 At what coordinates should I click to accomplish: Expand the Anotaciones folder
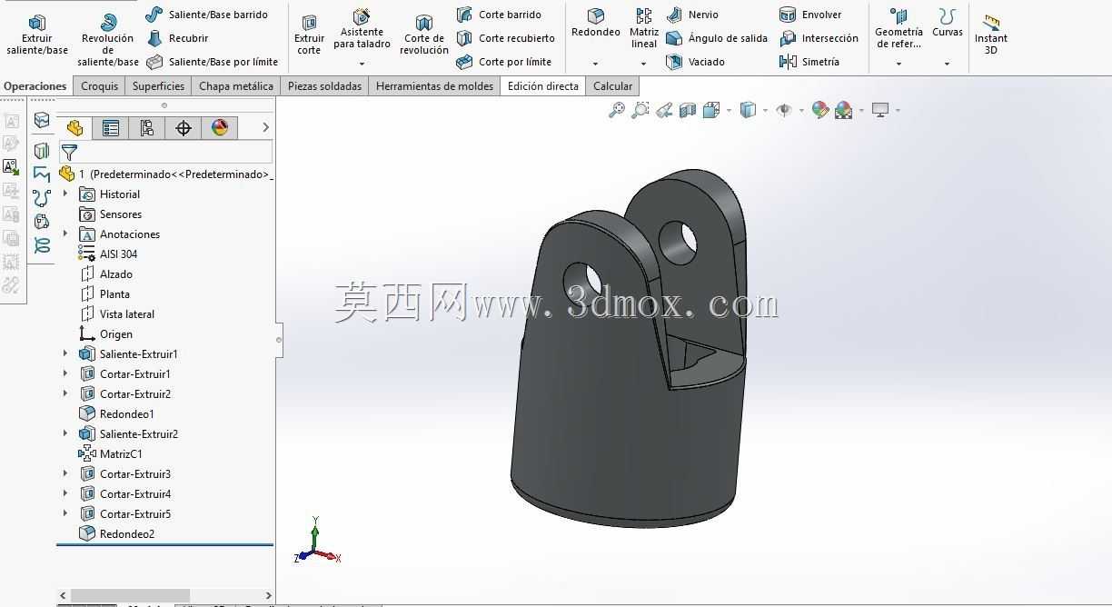tap(65, 234)
